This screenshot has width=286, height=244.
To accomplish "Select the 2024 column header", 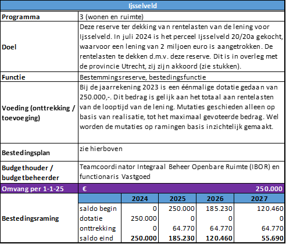I will tap(140, 199).
